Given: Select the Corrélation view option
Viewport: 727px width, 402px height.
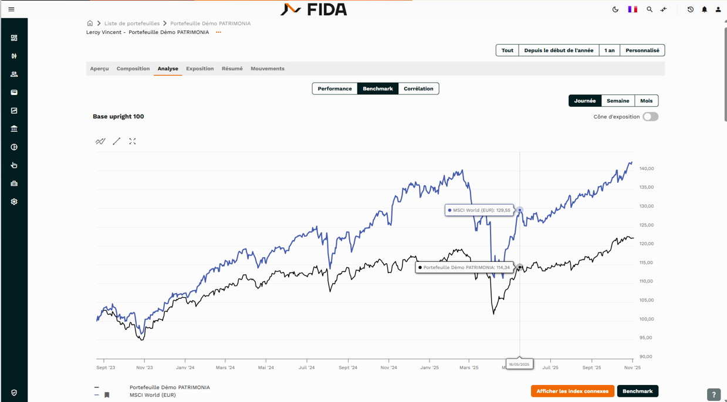Looking at the screenshot, I should click(418, 89).
